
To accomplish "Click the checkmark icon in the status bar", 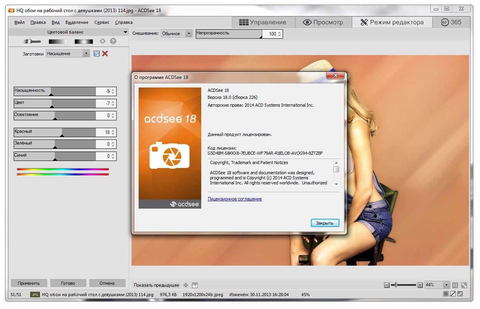I will point(460,294).
